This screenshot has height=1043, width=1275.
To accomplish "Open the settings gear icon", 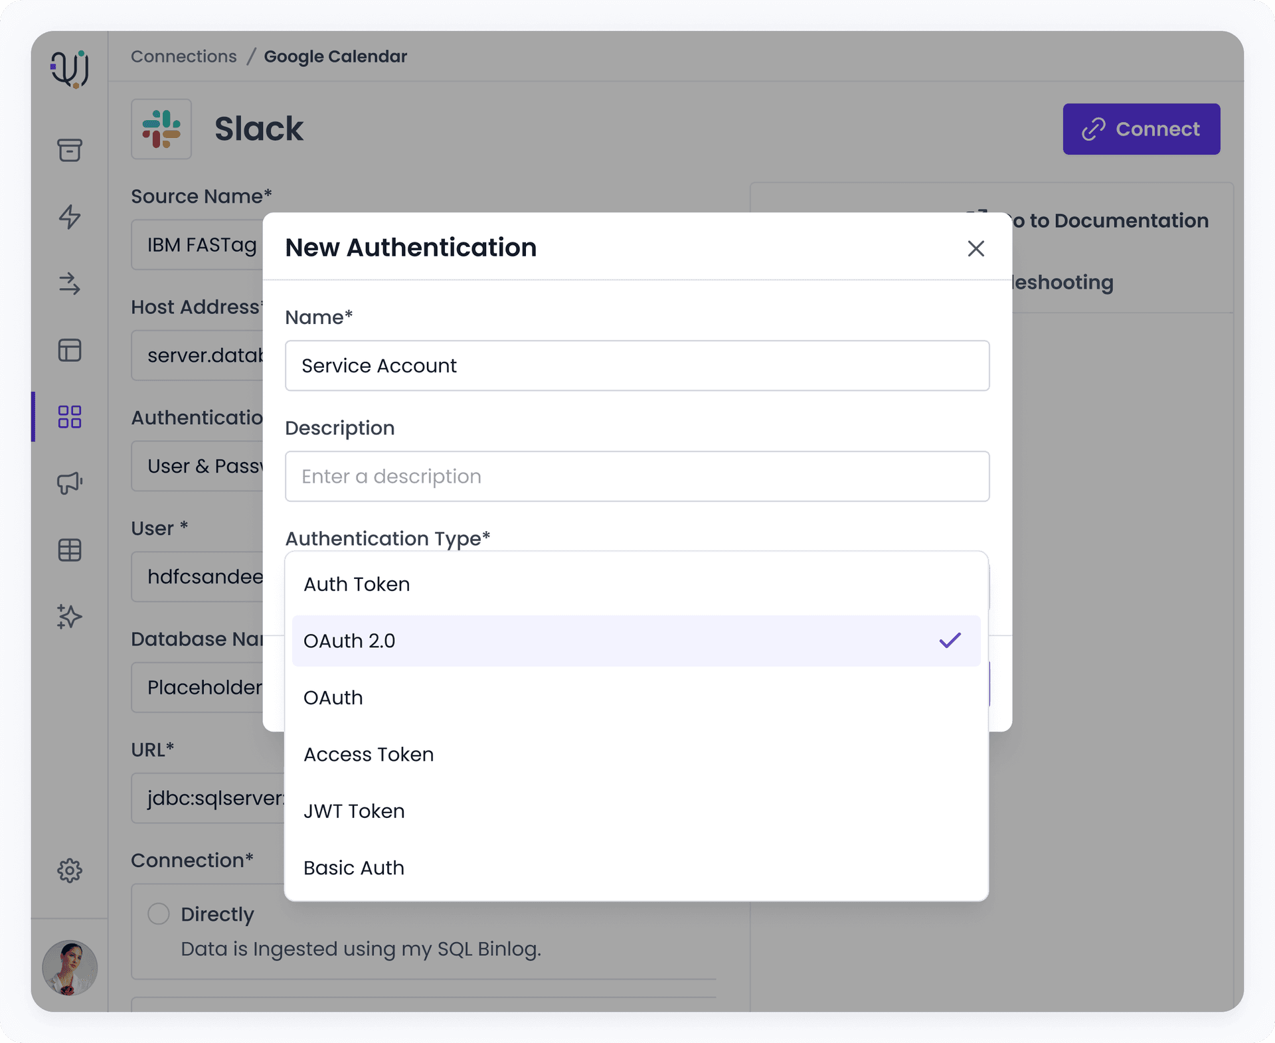I will pos(69,870).
